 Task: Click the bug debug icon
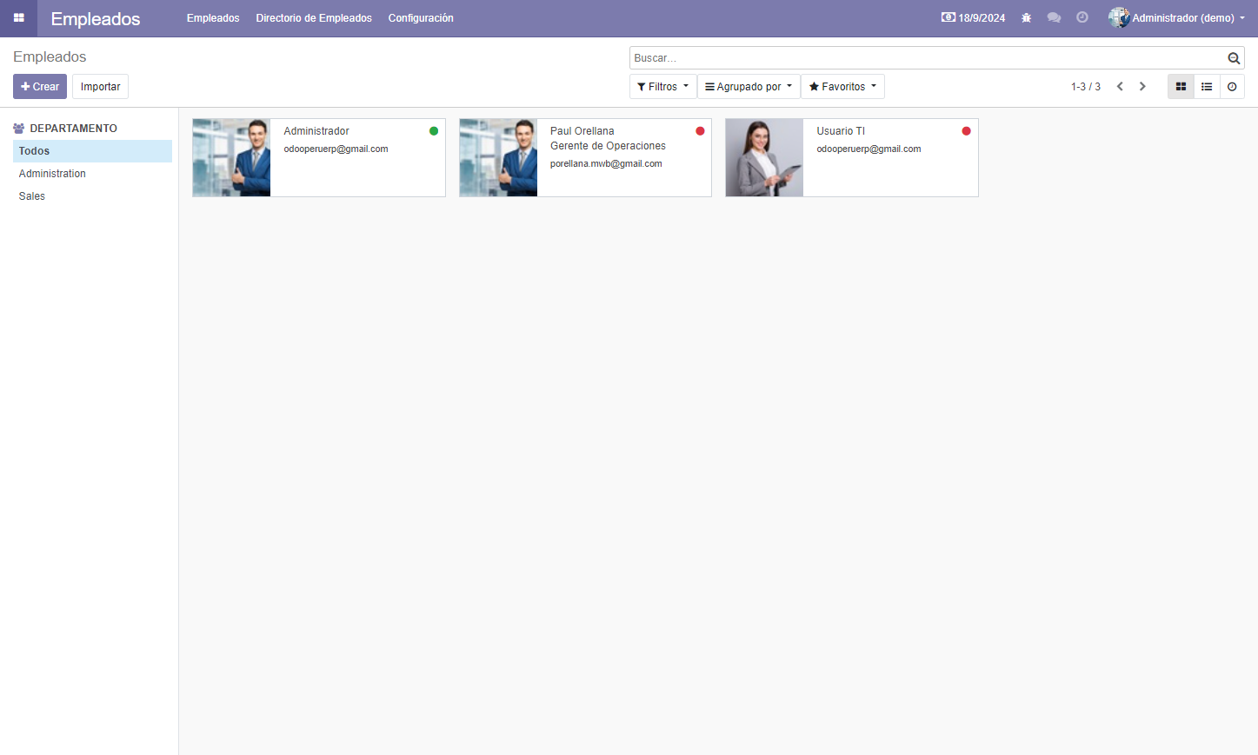click(x=1026, y=17)
